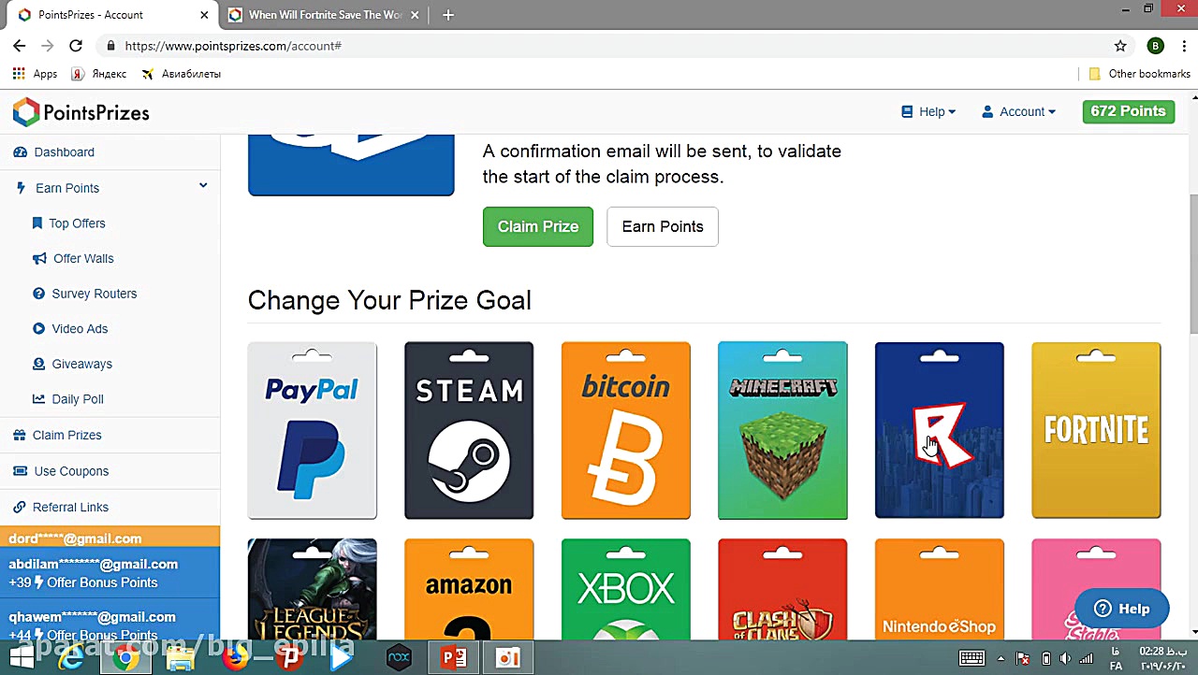Choose the Steam prize card

(469, 430)
